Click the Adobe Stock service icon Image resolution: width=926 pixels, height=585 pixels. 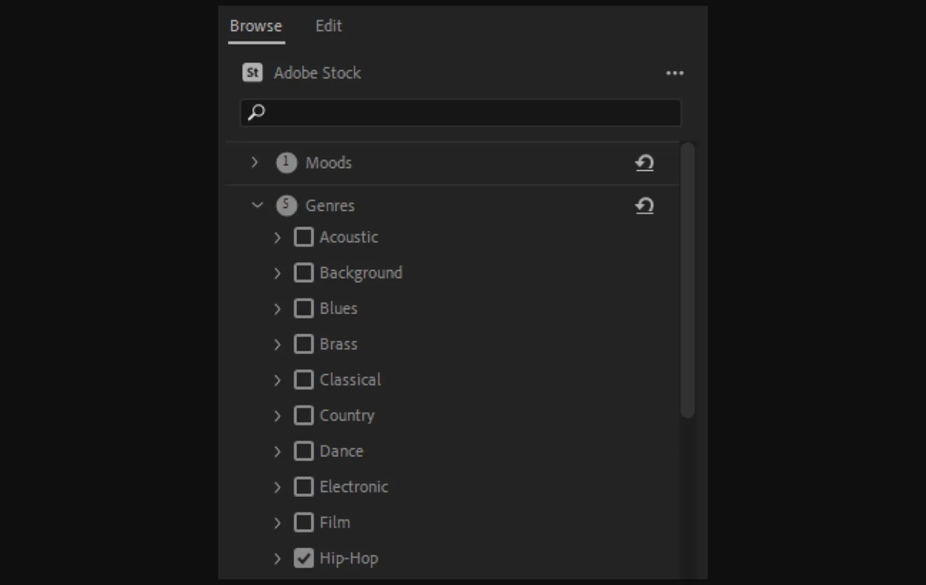pos(252,73)
